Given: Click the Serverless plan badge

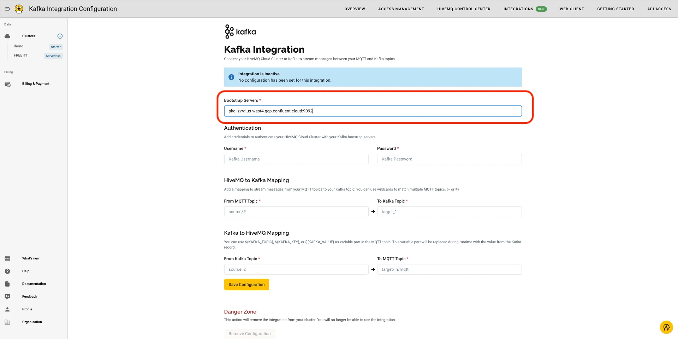Looking at the screenshot, I should (53, 56).
